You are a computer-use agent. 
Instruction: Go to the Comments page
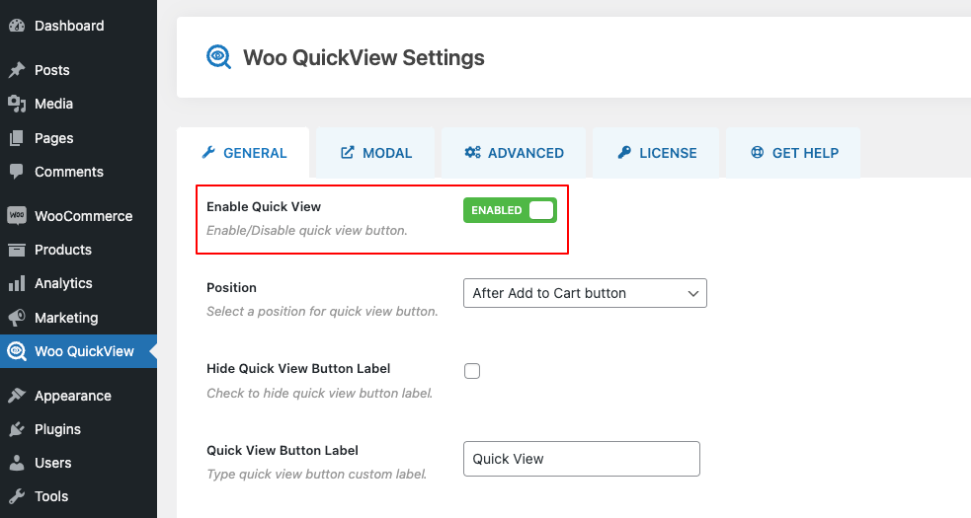[69, 172]
